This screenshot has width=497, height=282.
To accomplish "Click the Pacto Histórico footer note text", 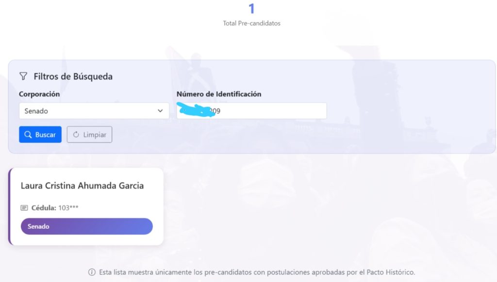I will (257, 272).
